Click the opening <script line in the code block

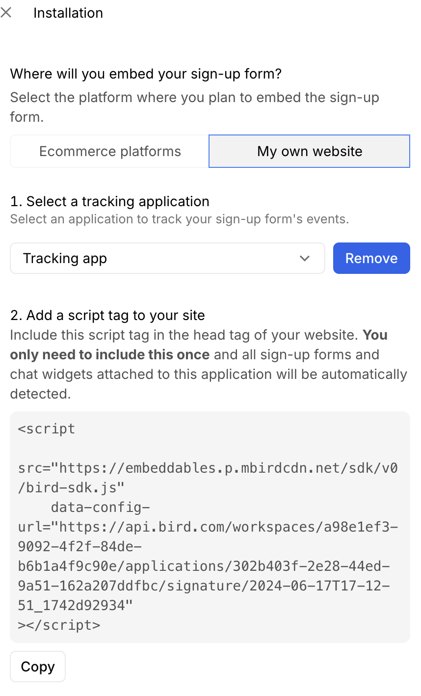[47, 428]
